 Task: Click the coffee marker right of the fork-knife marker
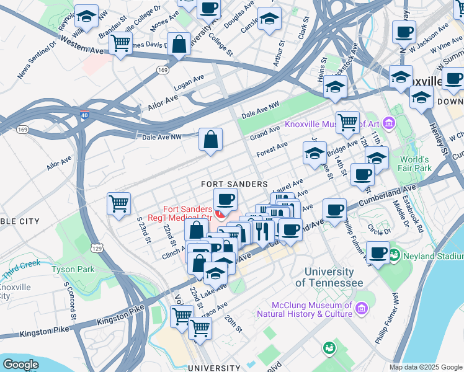290,231
